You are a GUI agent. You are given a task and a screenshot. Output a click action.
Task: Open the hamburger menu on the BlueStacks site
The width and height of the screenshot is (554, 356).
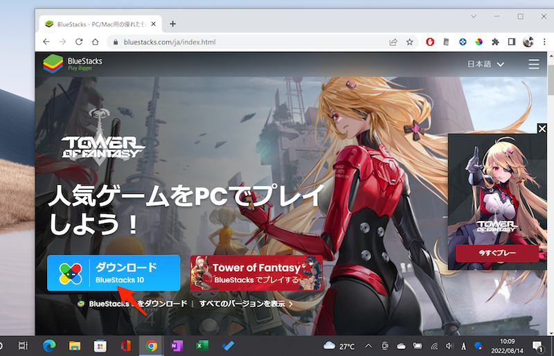pyautogui.click(x=533, y=64)
